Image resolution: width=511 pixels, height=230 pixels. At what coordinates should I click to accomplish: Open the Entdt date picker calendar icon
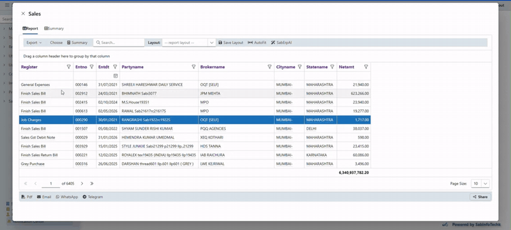point(116,76)
